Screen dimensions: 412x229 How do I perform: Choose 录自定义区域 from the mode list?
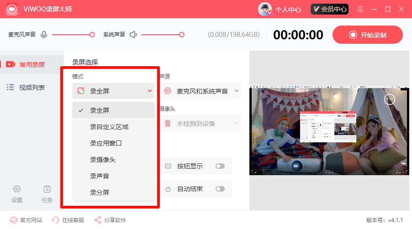point(113,127)
